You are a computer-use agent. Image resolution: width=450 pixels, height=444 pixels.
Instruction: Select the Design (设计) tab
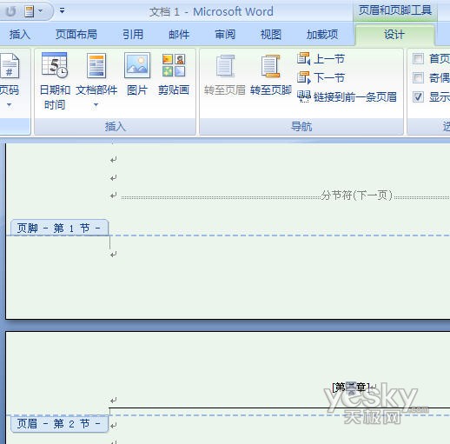tap(394, 35)
